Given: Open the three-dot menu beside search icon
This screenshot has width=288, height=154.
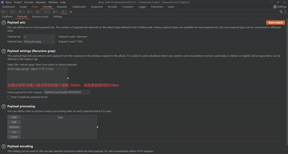Looking at the screenshot, I should (x=285, y=12).
